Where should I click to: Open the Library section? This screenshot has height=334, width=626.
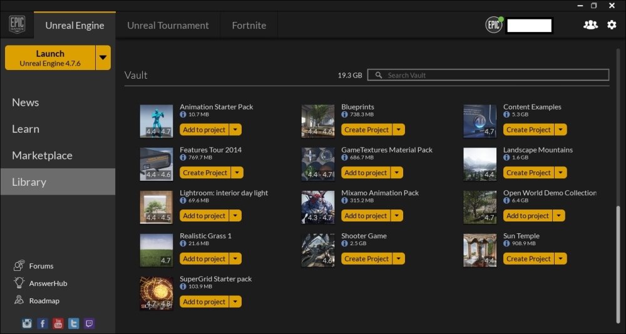58,181
